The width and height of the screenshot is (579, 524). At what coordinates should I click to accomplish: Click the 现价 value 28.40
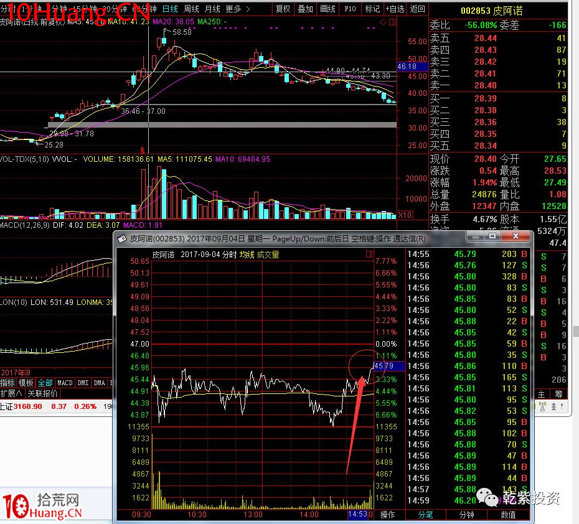point(486,159)
